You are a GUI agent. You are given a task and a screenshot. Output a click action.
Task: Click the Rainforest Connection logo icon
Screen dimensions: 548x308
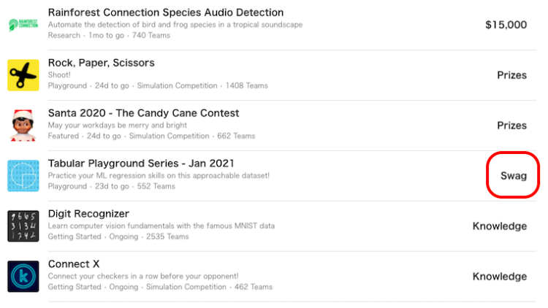coord(23,25)
